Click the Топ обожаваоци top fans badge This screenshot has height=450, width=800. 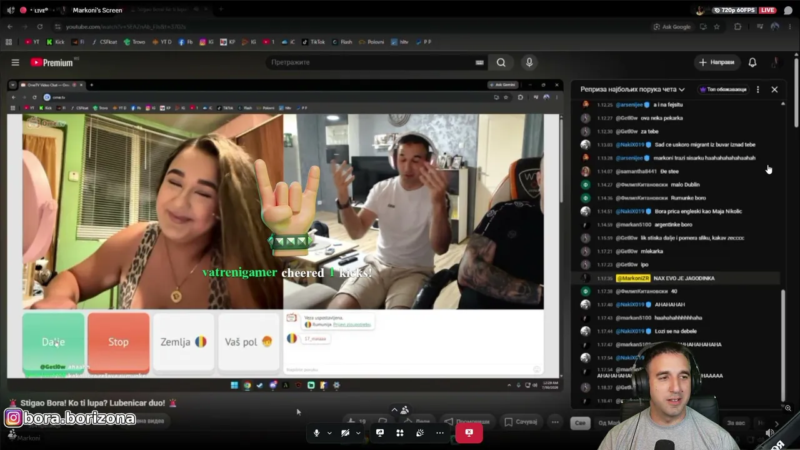point(724,89)
